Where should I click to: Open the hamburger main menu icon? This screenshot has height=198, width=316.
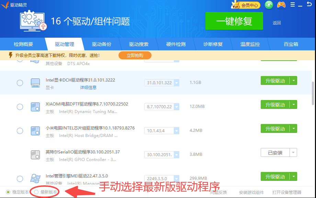(x=293, y=5)
